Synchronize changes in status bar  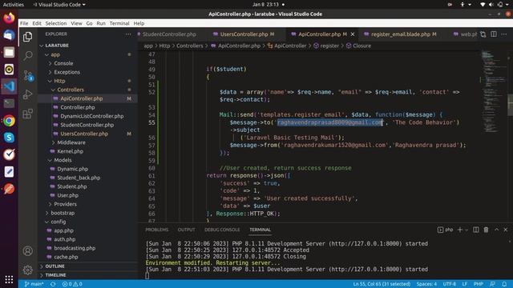(53, 284)
